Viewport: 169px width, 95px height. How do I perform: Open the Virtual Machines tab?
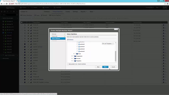pos(58,12)
